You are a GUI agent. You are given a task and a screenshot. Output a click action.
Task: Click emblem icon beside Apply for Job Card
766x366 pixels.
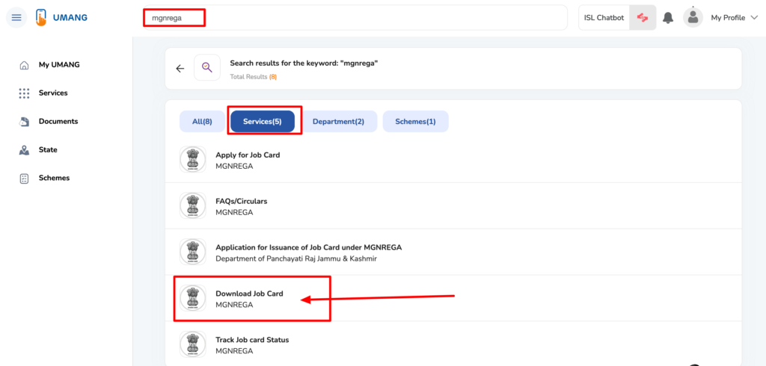(192, 160)
